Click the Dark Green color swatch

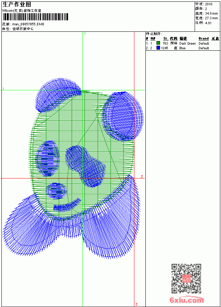(158, 43)
